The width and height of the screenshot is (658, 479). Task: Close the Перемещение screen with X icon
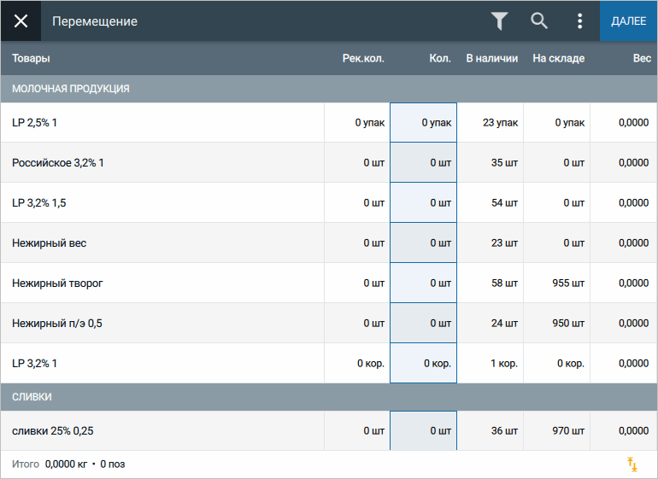click(21, 21)
